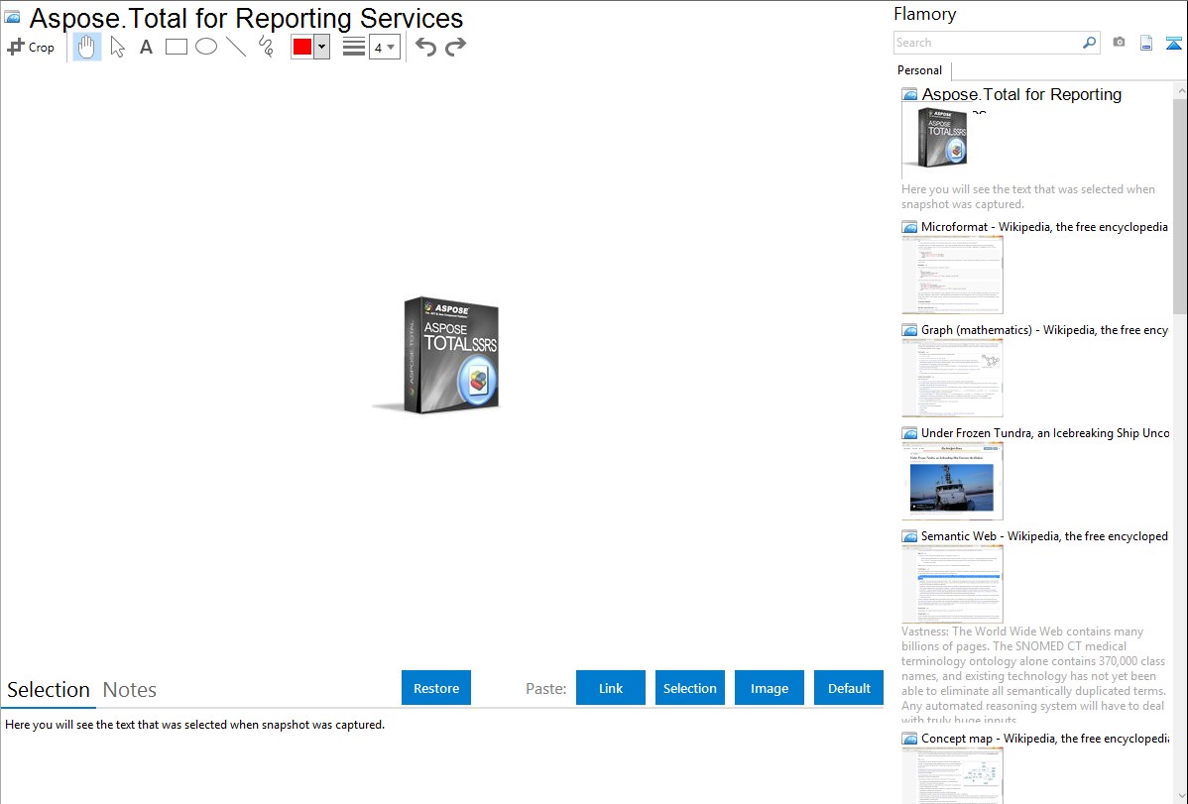This screenshot has height=804, width=1188.
Task: Switch to the Notes tab
Action: (x=130, y=690)
